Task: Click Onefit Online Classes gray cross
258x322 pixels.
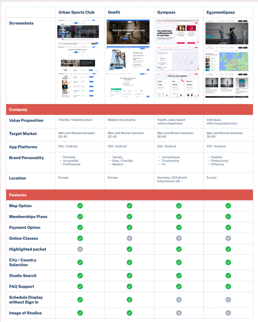Action: click(129, 238)
